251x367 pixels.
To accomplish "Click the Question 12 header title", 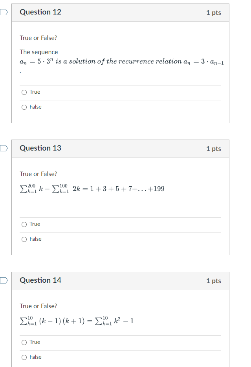I will [40, 12].
